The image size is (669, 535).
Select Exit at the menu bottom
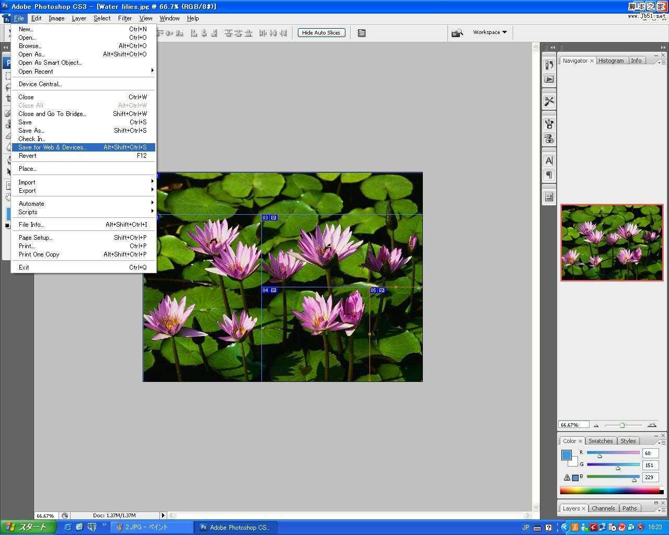(84, 267)
